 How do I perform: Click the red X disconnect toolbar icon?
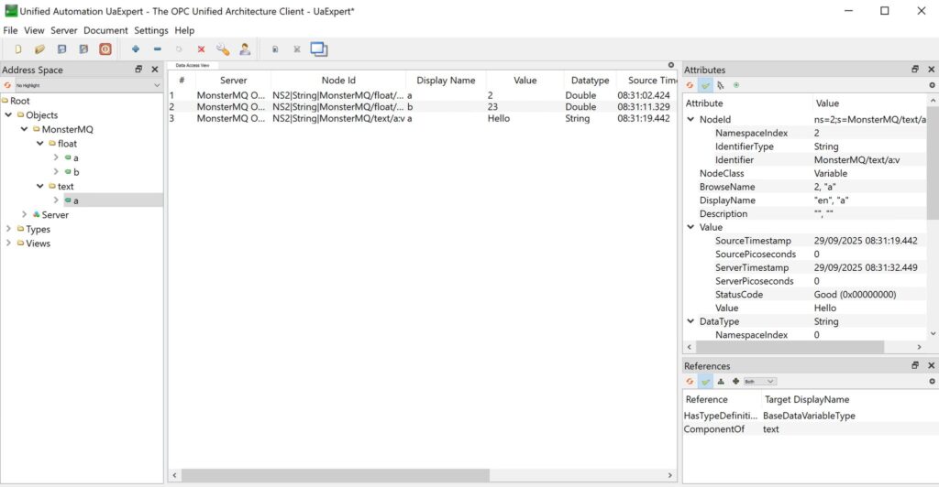(x=201, y=49)
